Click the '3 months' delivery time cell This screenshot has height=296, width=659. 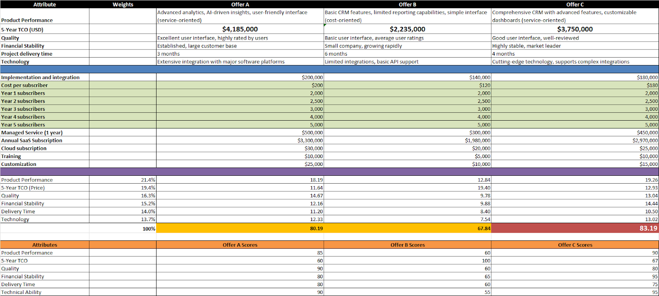[240, 54]
